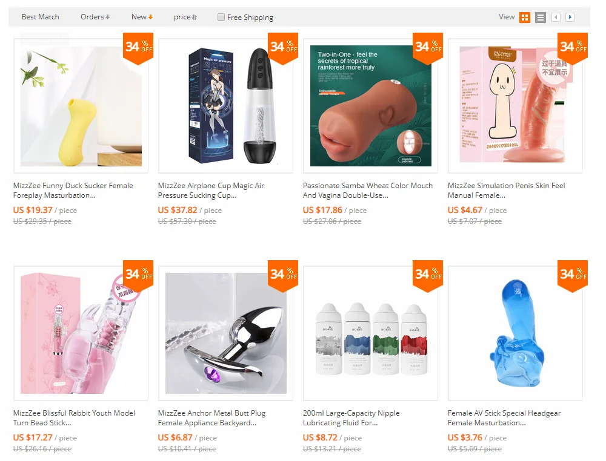Sort results by Orders
Image resolution: width=606 pixels, height=461 pixels.
tap(95, 17)
